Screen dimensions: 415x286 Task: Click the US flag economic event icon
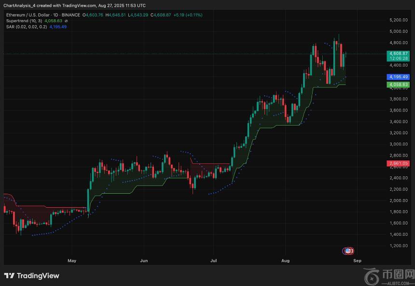pyautogui.click(x=348, y=251)
